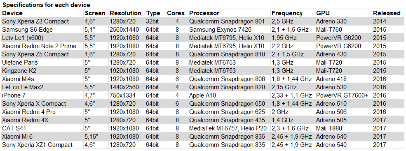Screen dimensions: 406x151
Task: Click the Specifications for each device title
Action: [x=46, y=5]
